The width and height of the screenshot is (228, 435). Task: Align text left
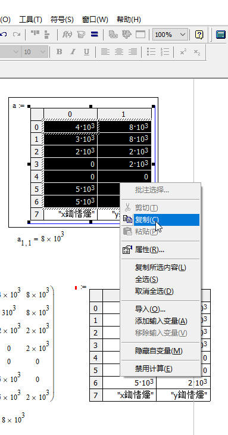point(105,52)
